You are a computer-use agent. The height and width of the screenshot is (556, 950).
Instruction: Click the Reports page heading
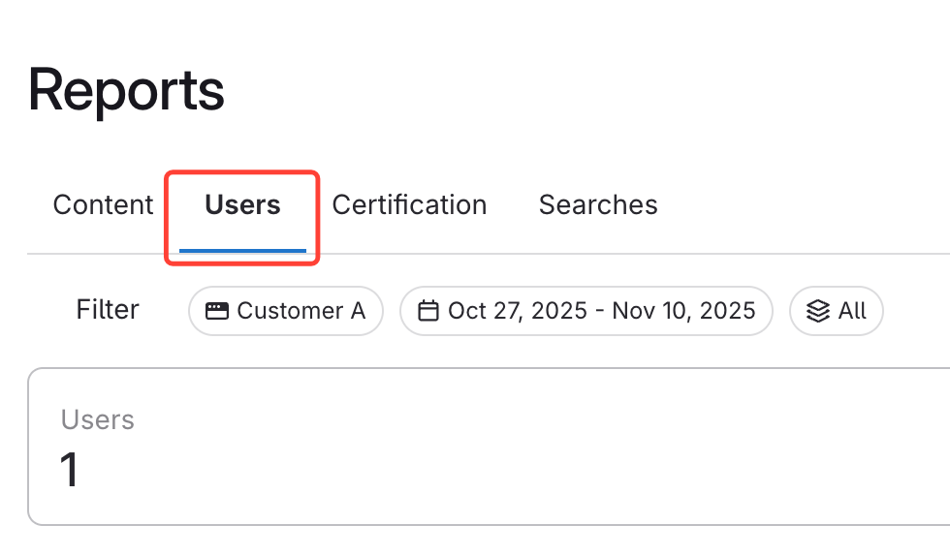coord(126,91)
